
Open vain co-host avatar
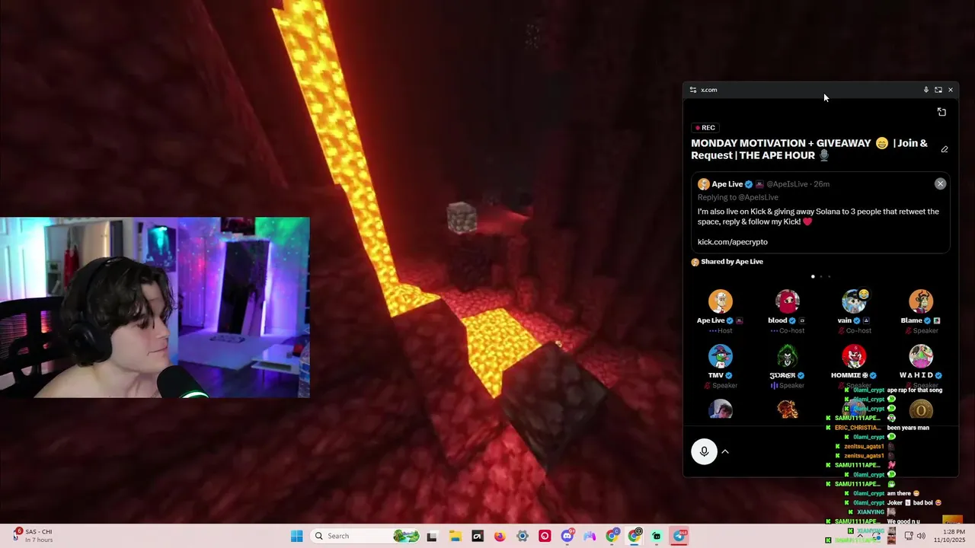pos(854,301)
